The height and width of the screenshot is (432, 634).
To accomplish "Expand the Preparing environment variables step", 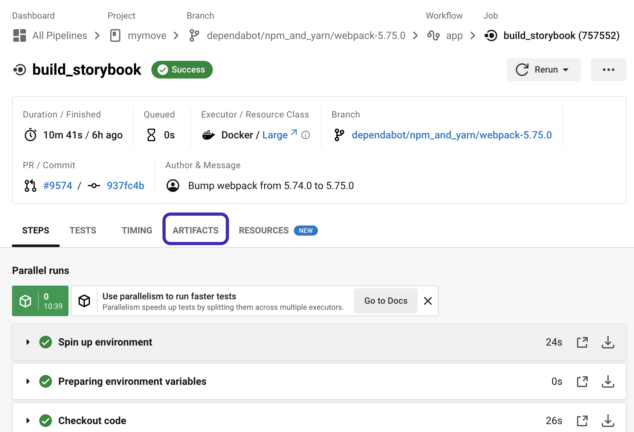I will (28, 381).
